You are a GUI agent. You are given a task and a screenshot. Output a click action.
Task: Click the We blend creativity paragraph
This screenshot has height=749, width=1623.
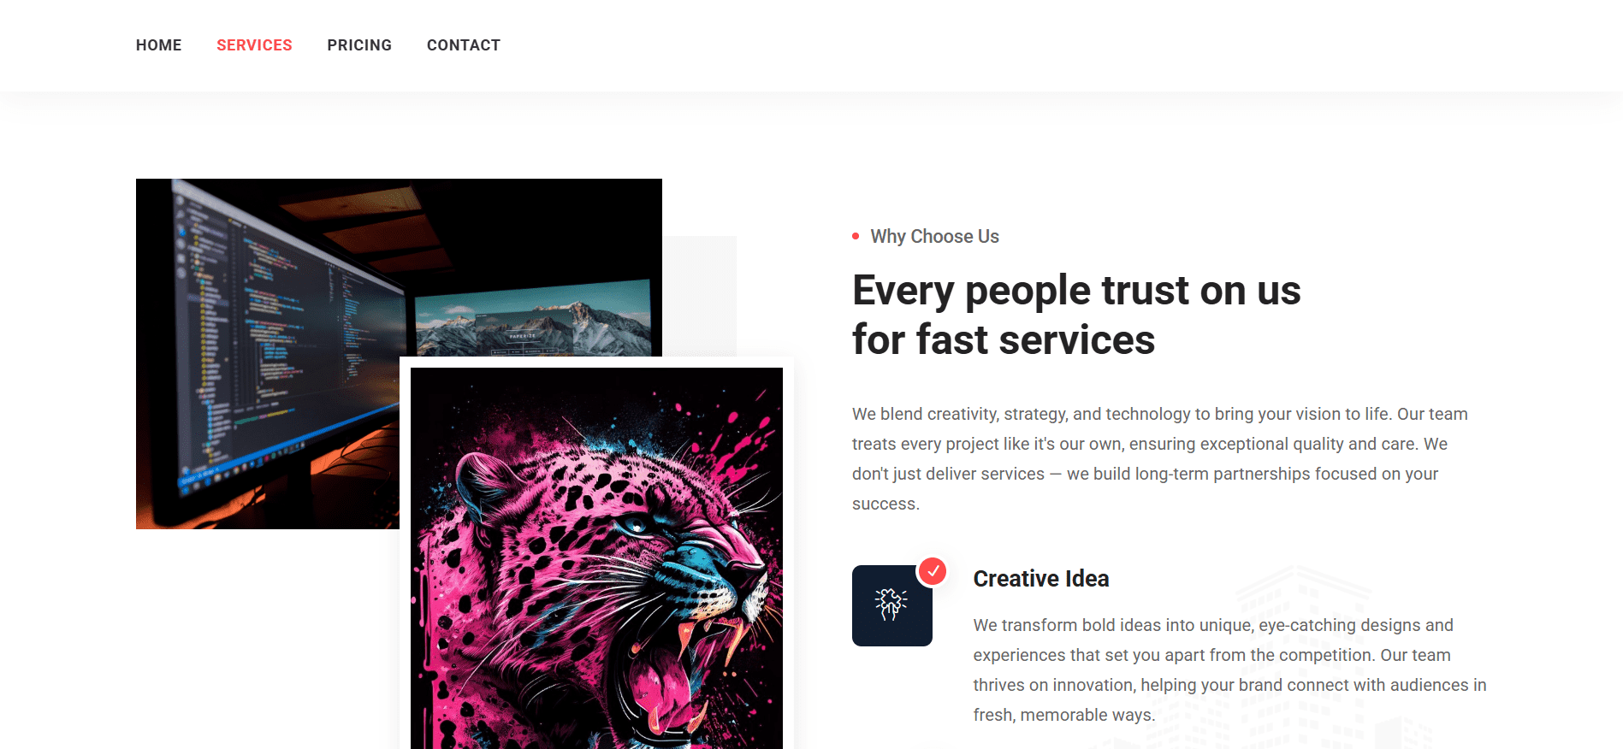point(1160,459)
